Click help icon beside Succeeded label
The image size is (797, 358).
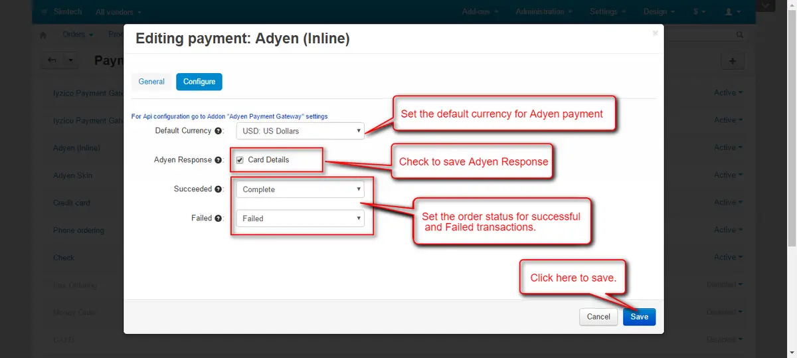click(x=218, y=189)
